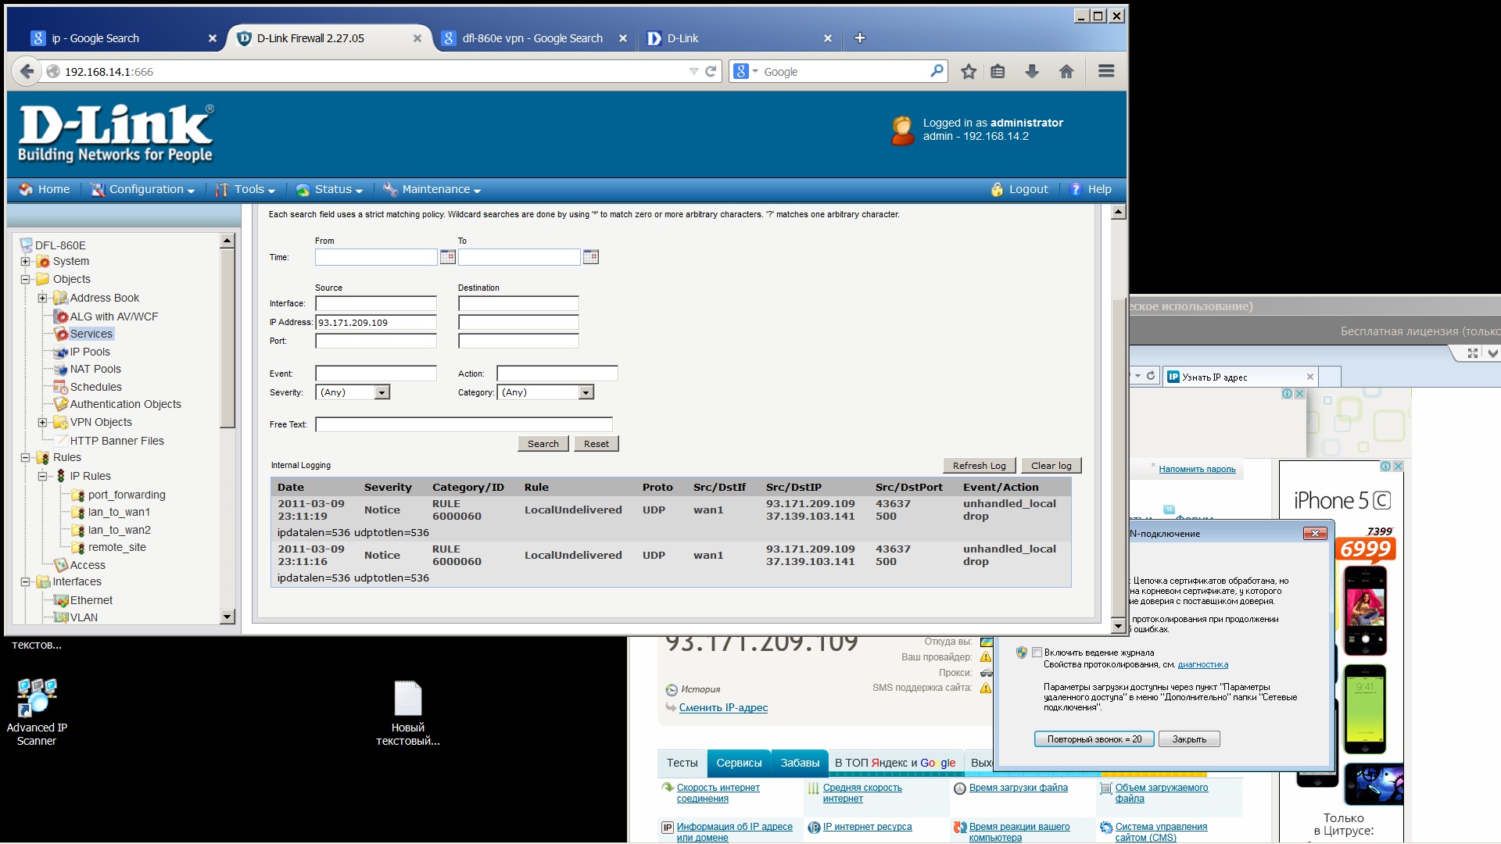Open the Severity dropdown
1501x844 pixels.
(382, 392)
